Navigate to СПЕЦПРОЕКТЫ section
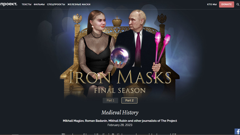 (x=56, y=4)
